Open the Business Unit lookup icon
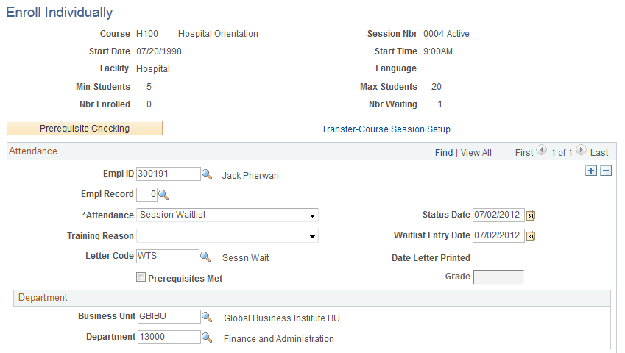 207,317
